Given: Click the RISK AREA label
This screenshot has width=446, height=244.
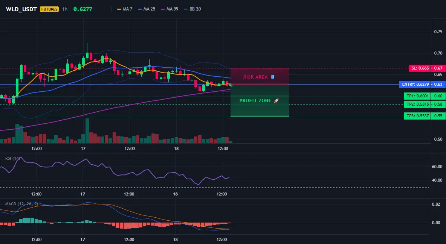Looking at the screenshot, I should tap(255, 77).
